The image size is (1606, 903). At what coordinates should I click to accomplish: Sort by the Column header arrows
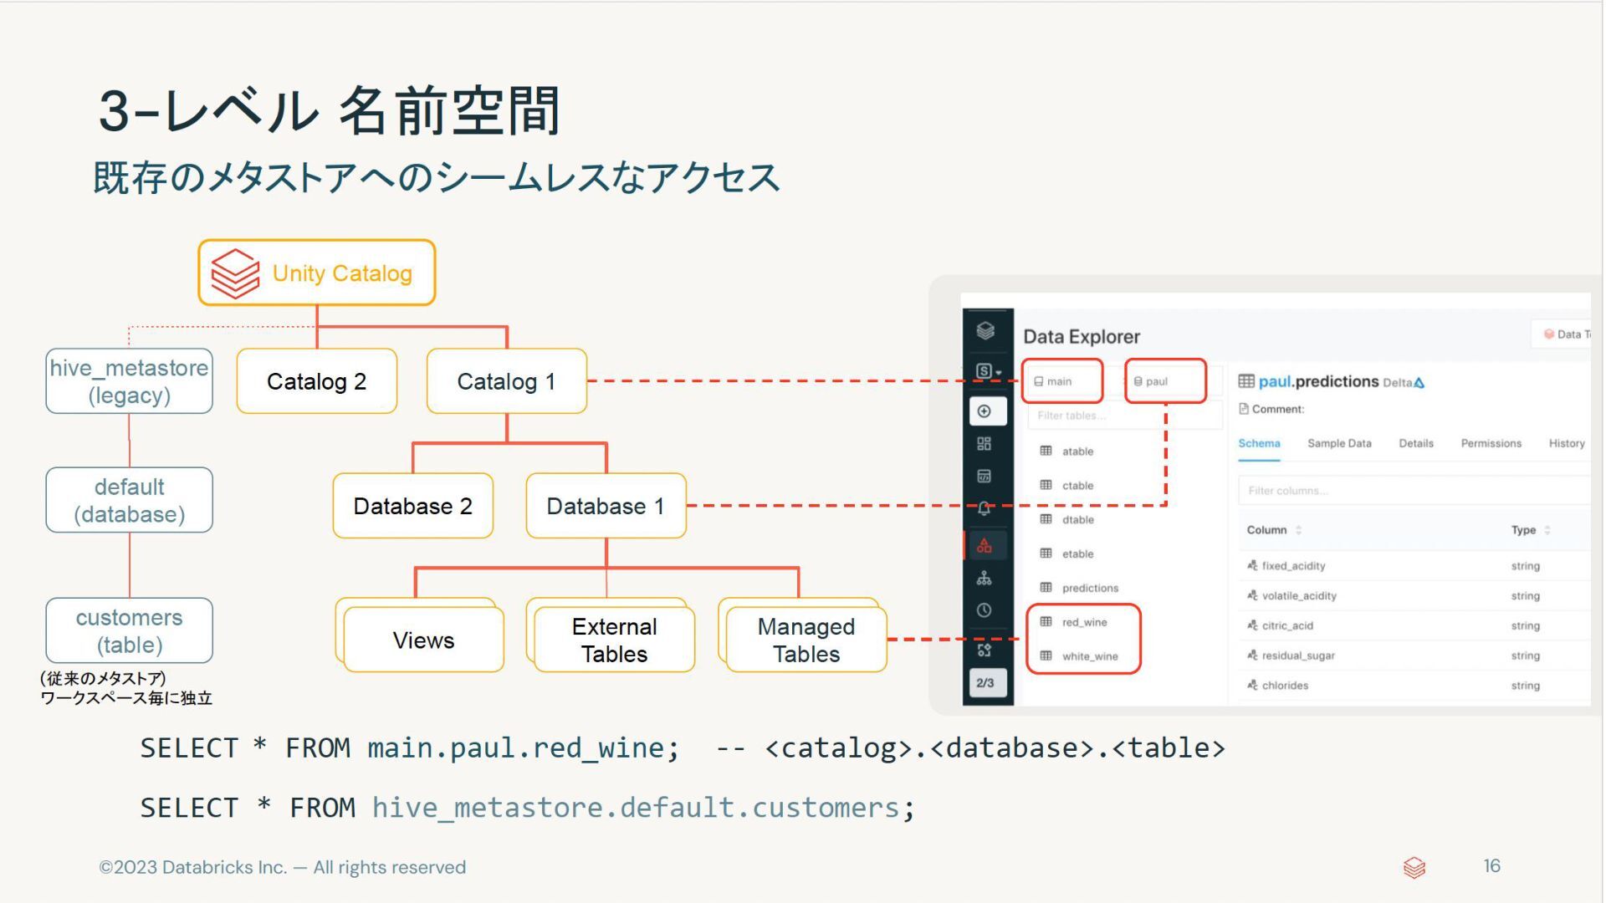tap(1298, 530)
